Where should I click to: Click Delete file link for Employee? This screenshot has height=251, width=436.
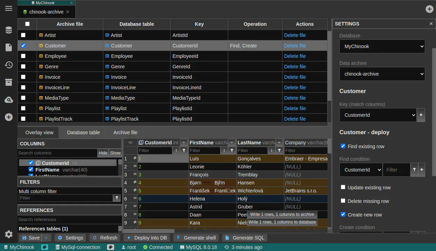(x=295, y=56)
